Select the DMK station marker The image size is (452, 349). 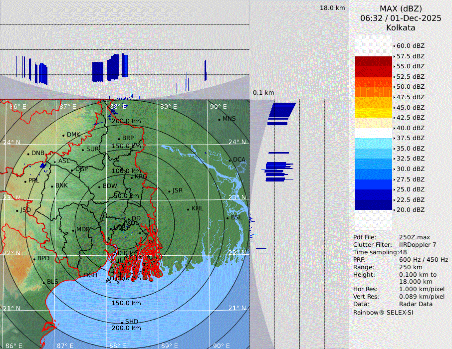pyautogui.click(x=63, y=135)
